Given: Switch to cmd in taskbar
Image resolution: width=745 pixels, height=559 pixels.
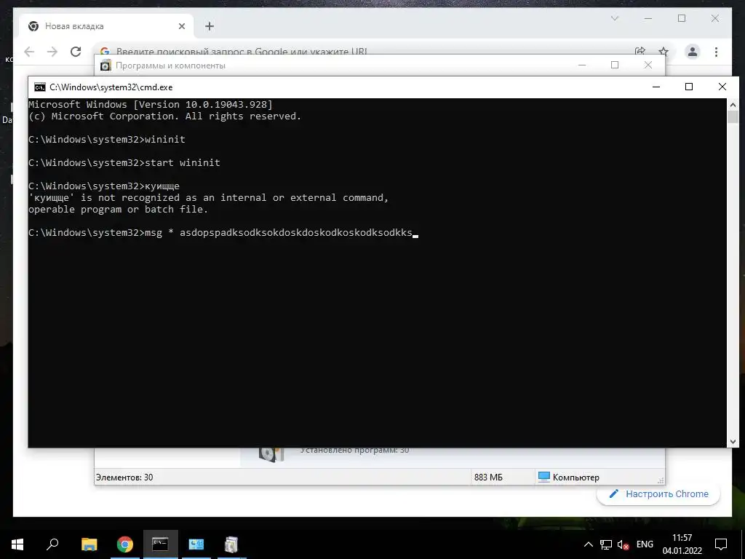Looking at the screenshot, I should pyautogui.click(x=160, y=544).
